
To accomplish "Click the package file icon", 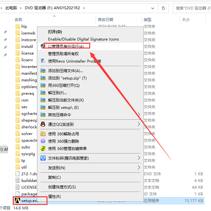I will [x=18, y=194].
